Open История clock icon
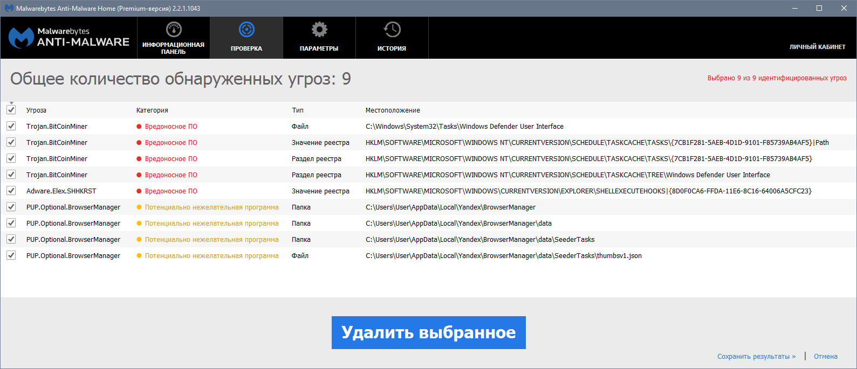 click(392, 30)
